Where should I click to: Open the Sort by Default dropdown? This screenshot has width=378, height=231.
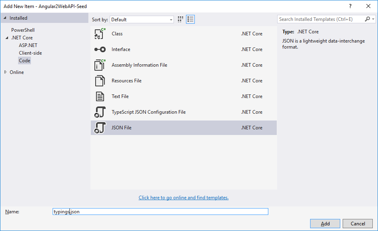[142, 20]
